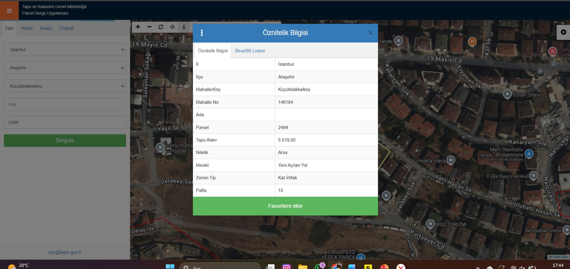Click the cbs@tkgm.gov.tr email link
The width and height of the screenshot is (570, 269).
tap(65, 252)
